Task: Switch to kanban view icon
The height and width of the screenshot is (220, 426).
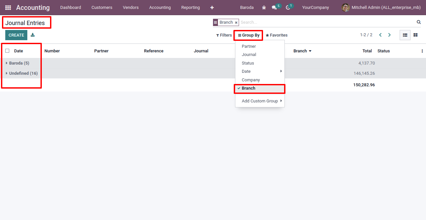Action: click(415, 35)
